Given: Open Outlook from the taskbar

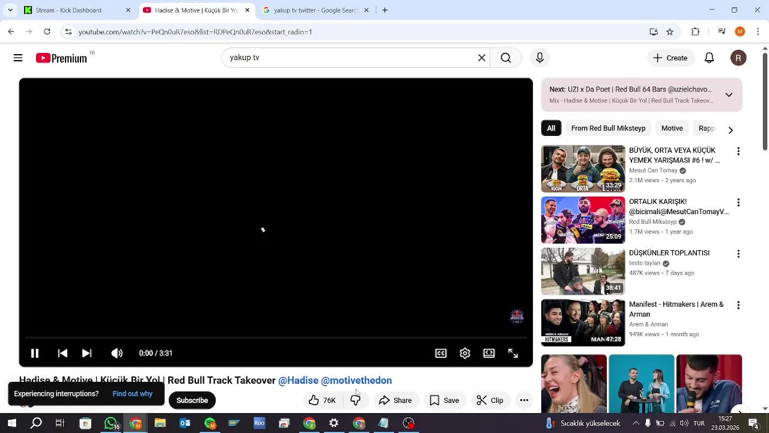Looking at the screenshot, I should point(185,423).
